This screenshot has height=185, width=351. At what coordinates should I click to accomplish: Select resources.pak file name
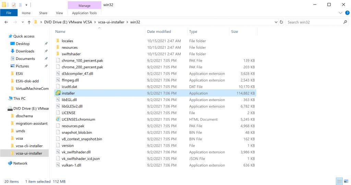(x=73, y=126)
